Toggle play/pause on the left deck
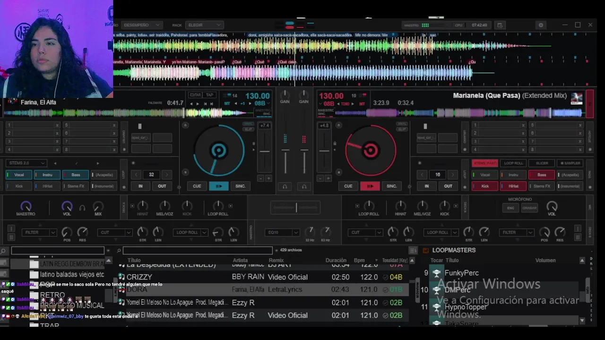Screen dimensions: 605x340 click(219, 186)
